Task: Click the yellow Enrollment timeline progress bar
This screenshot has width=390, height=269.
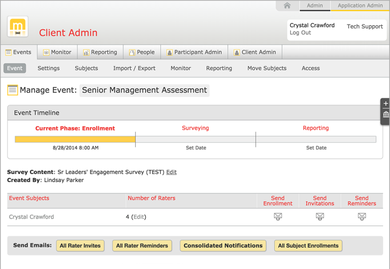Action: coord(75,139)
